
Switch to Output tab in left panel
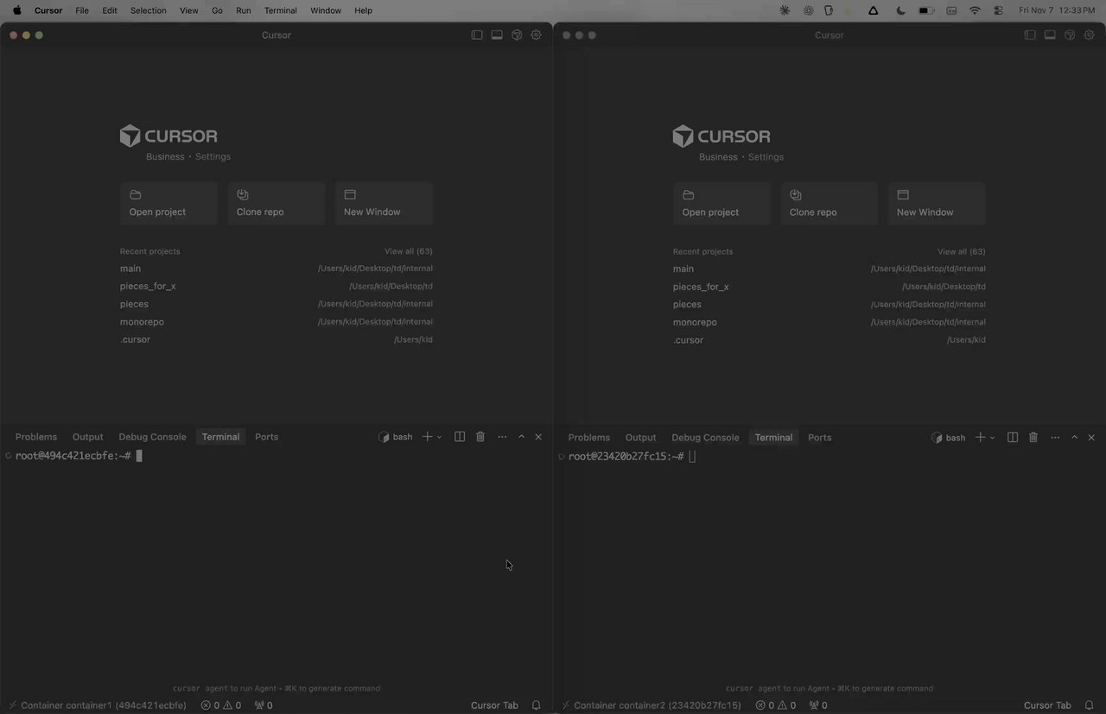[87, 437]
